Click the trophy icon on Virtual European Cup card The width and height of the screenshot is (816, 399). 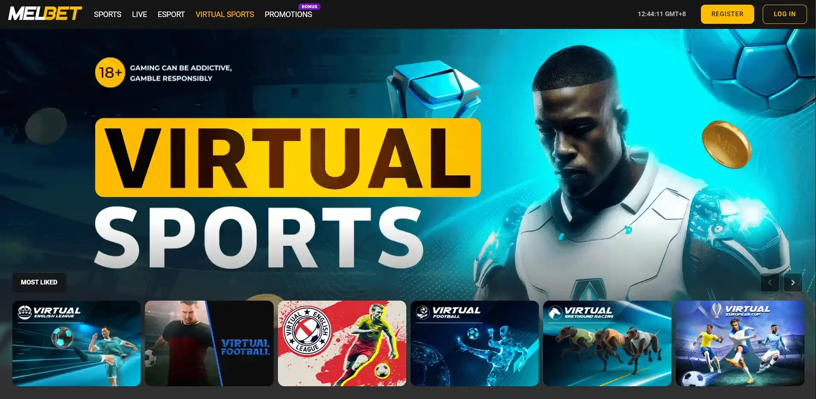coord(717,310)
